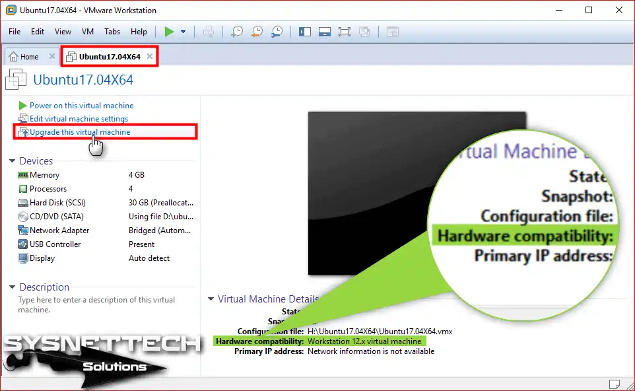Click the Send Ctrl+Alt+Del toolbar icon
The height and width of the screenshot is (391, 635).
[x=209, y=32]
